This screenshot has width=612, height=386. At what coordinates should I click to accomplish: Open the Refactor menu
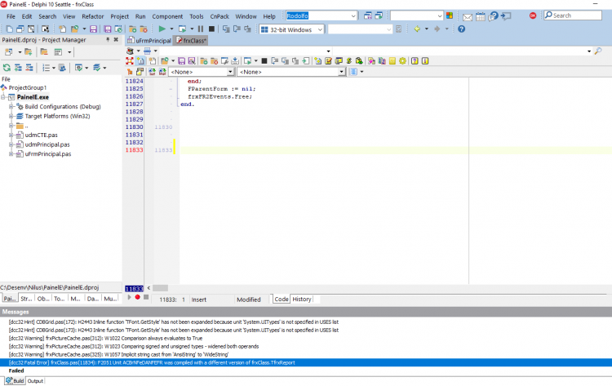[x=92, y=16]
